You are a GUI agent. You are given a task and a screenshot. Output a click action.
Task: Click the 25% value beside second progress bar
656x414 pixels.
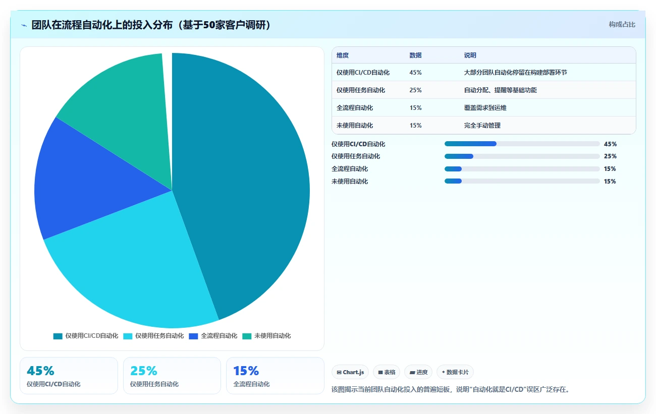(x=610, y=156)
